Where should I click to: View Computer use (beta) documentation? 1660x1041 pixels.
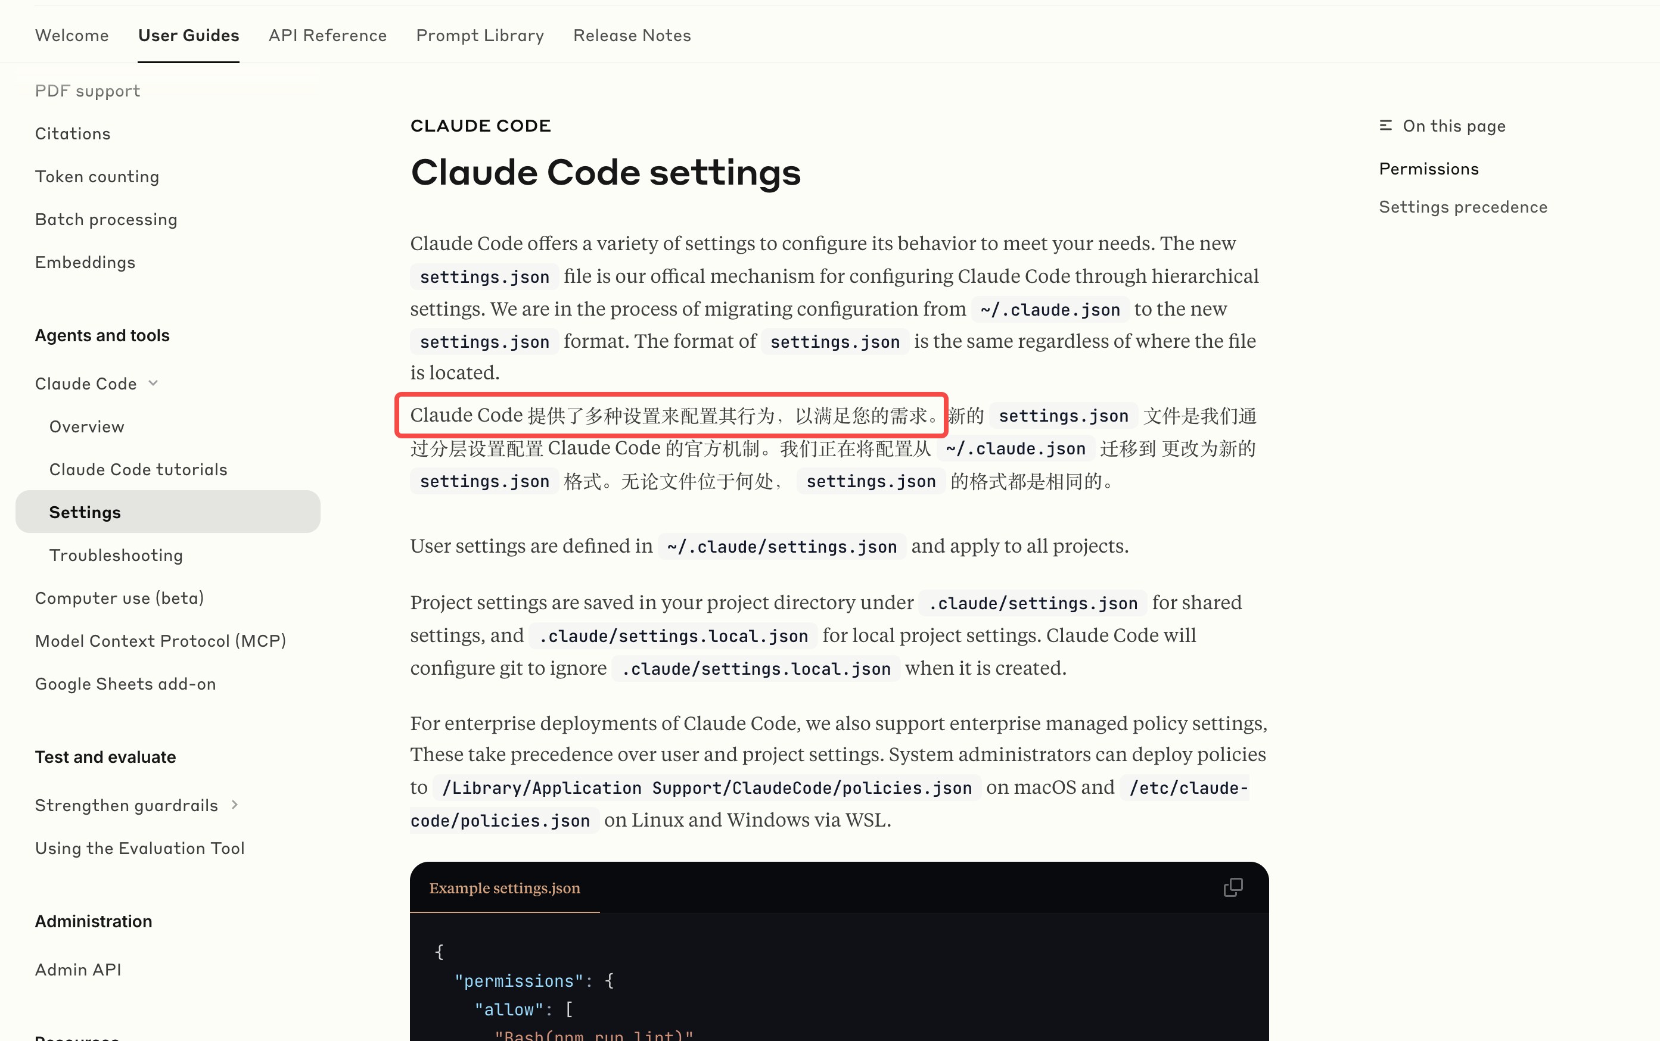point(119,597)
